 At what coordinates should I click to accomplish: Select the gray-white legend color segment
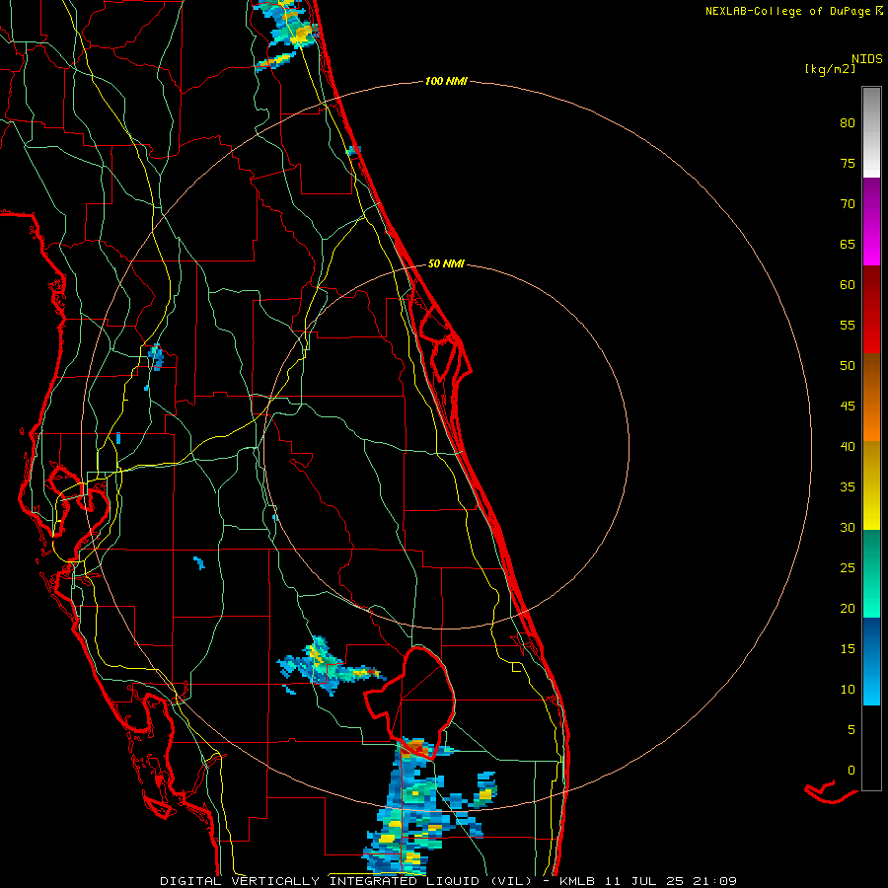click(871, 132)
